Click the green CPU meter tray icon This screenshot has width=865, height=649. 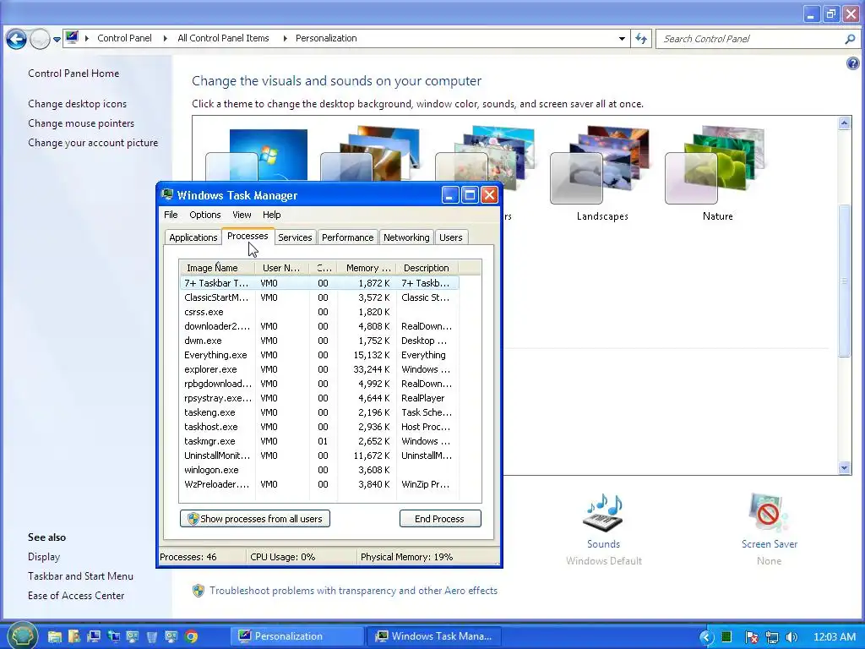[x=726, y=637]
